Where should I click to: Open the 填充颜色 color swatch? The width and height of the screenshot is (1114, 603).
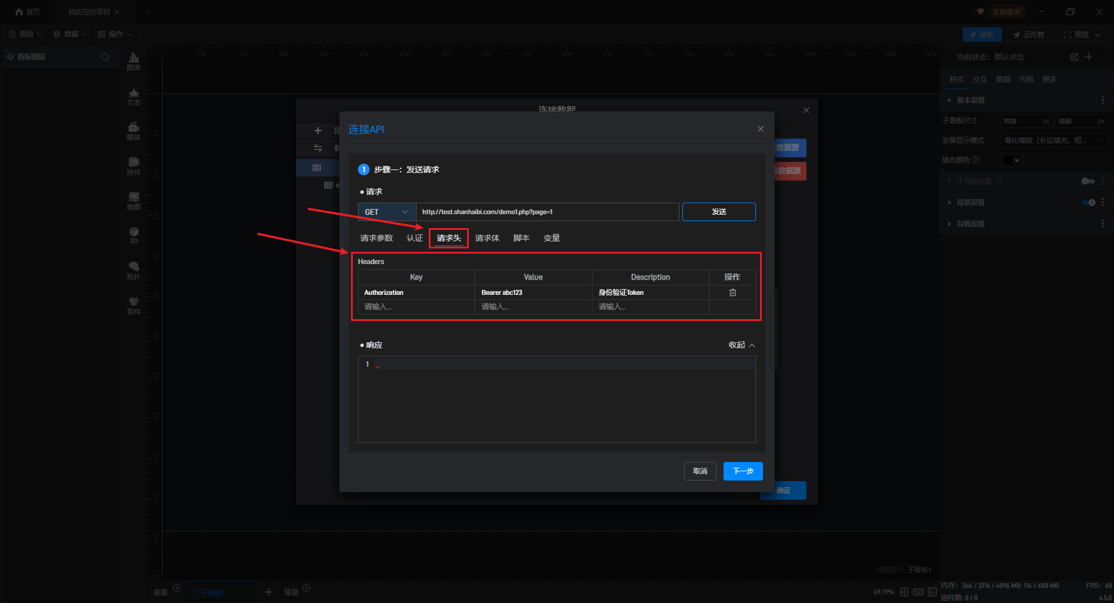[1011, 160]
